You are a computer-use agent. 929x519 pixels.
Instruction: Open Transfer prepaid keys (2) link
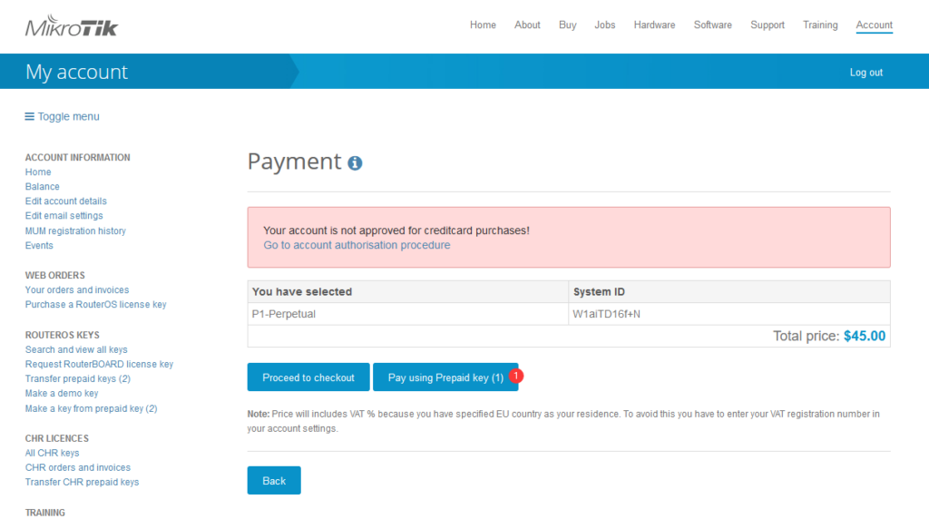pyautogui.click(x=78, y=378)
